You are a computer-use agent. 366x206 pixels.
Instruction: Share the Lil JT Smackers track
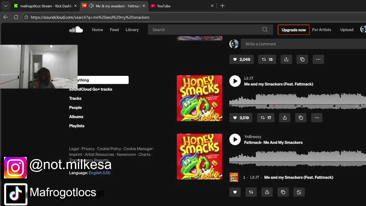285,118
